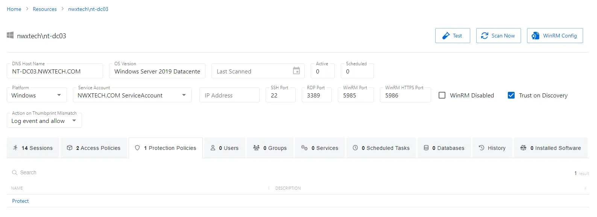Go to Resources breadcrumb link
This screenshot has height=217, width=597.
pyautogui.click(x=45, y=9)
